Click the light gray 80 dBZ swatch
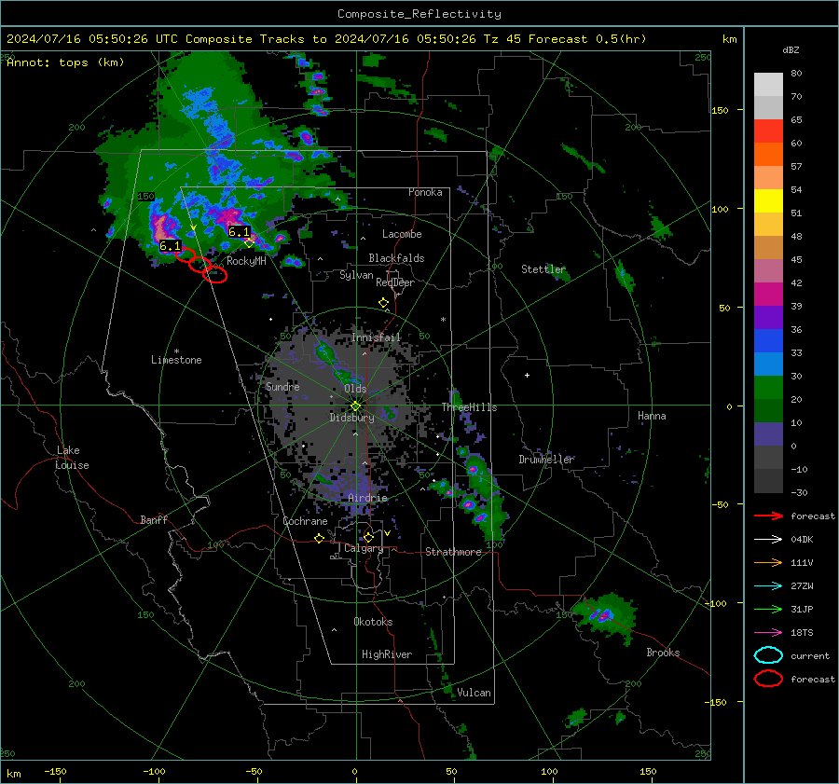Screen dimensions: 839x784 (768, 84)
